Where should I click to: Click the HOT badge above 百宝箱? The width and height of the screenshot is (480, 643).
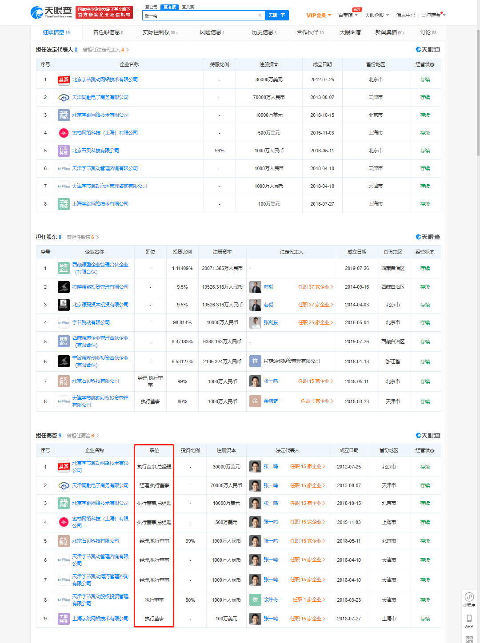coord(357,9)
